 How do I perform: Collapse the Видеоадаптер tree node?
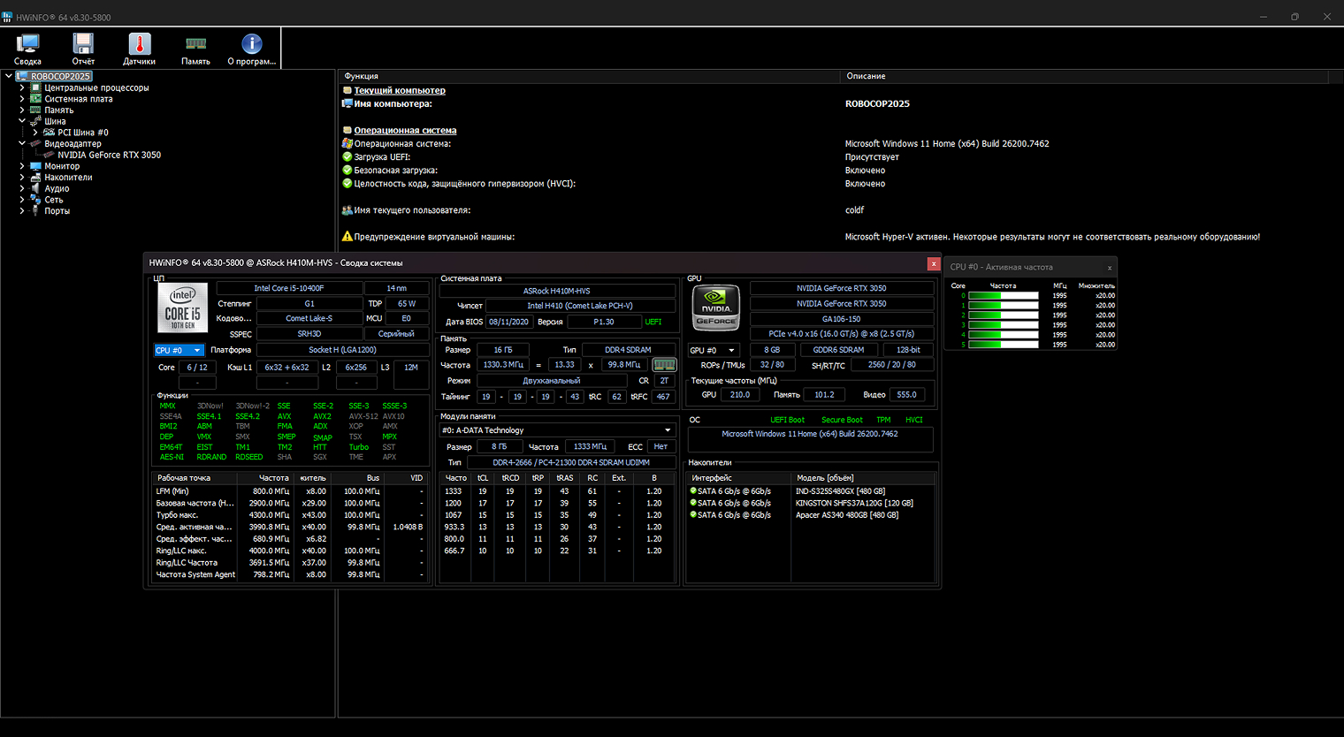pyautogui.click(x=22, y=143)
